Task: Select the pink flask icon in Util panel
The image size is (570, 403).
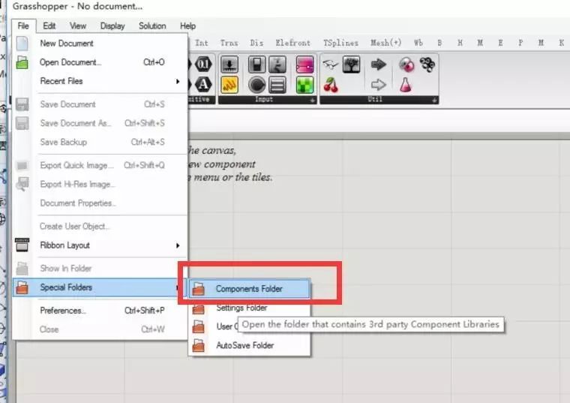Action: point(406,85)
